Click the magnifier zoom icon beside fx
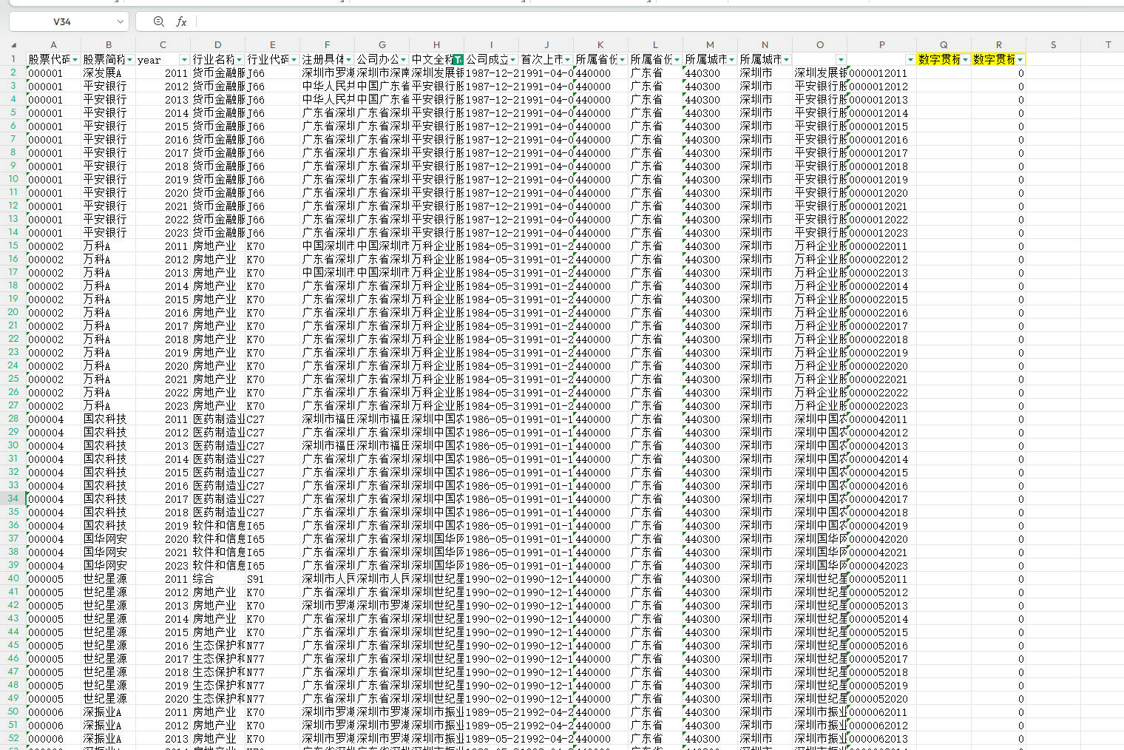Image resolution: width=1124 pixels, height=750 pixels. 159,22
